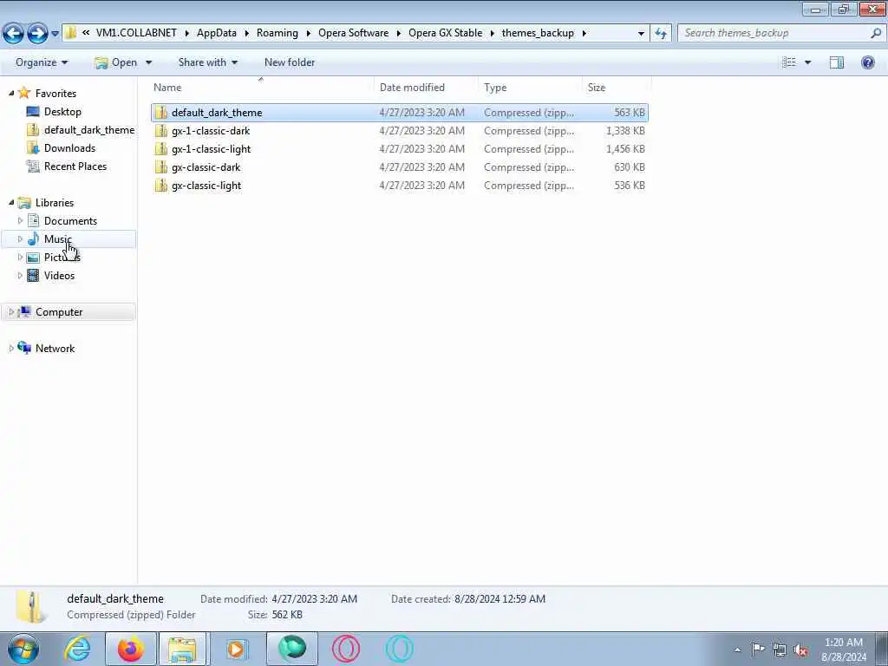Click the muted volume tray icon
Image resolution: width=888 pixels, height=666 pixels.
pos(800,650)
